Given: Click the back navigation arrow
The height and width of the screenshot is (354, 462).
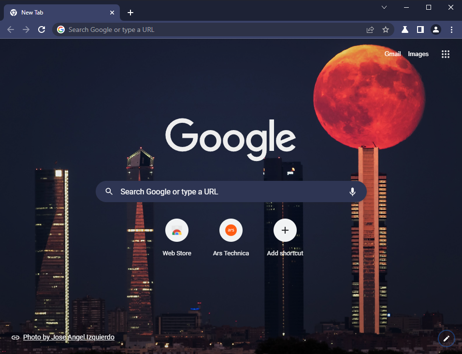Looking at the screenshot, I should [x=11, y=29].
